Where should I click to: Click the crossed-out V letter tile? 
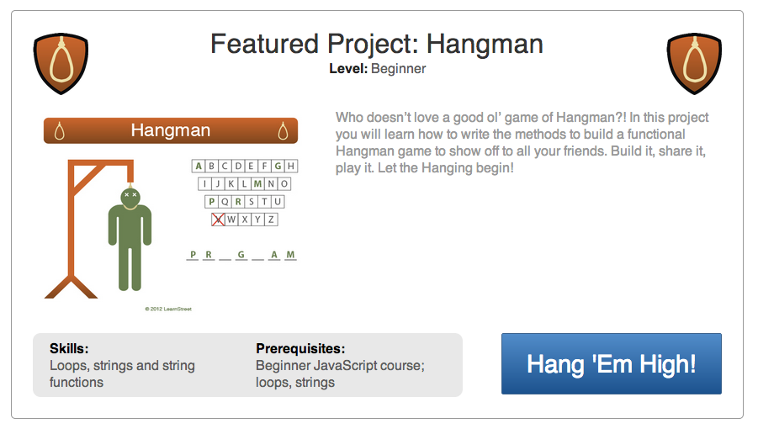218,220
